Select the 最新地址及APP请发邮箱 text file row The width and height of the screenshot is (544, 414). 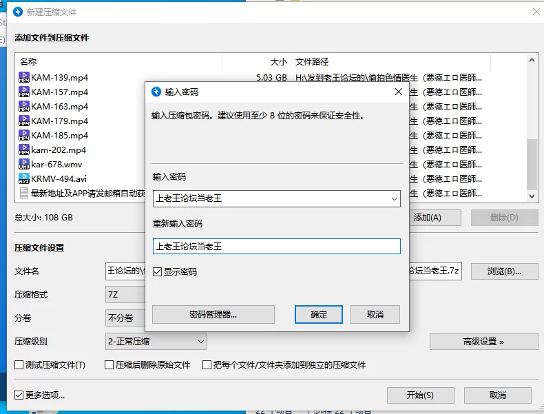click(x=87, y=194)
